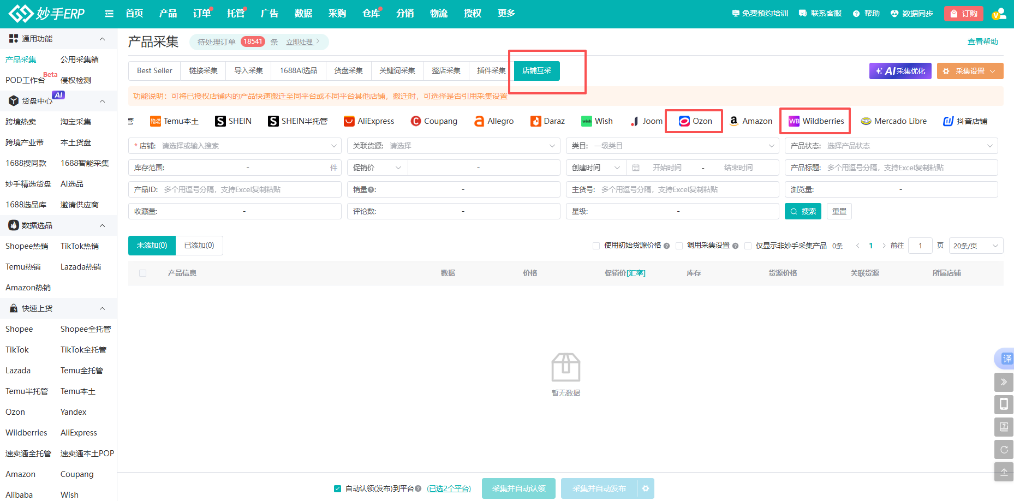Open the 20条/页 page size dropdown
This screenshot has width=1014, height=501.
pos(976,246)
